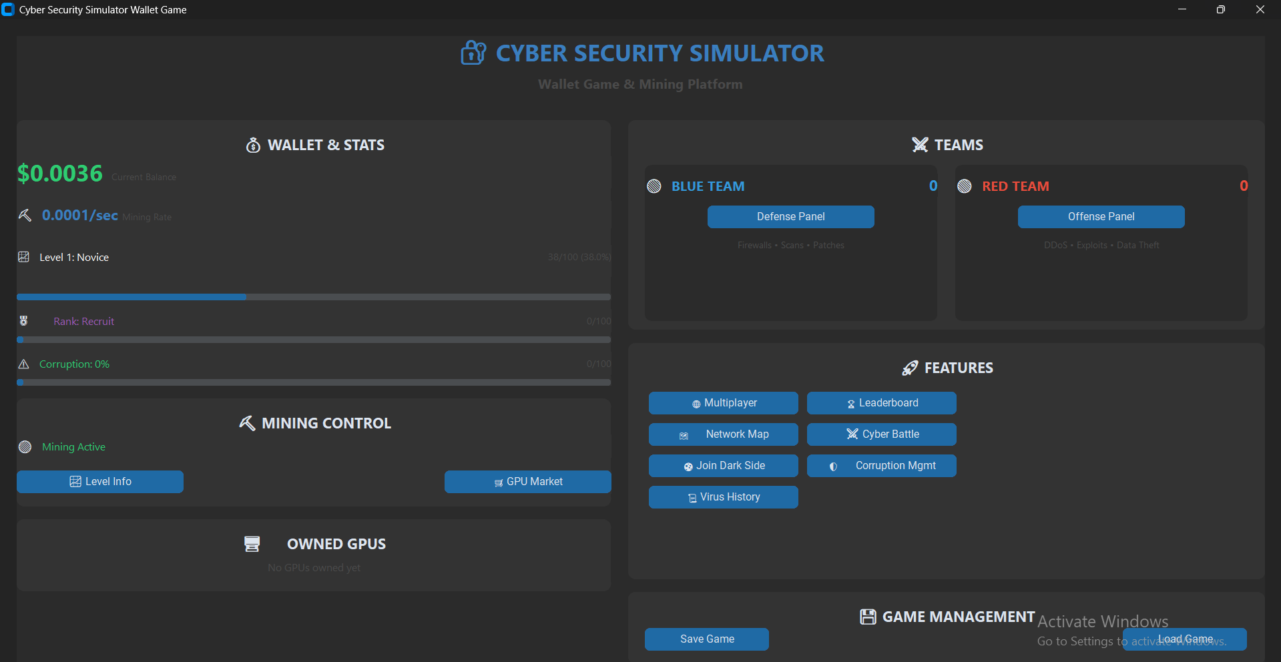Click the app icon in the title bar
This screenshot has height=662, width=1281.
click(8, 9)
